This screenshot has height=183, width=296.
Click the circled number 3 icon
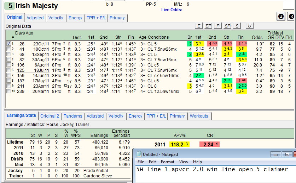click(x=291, y=17)
